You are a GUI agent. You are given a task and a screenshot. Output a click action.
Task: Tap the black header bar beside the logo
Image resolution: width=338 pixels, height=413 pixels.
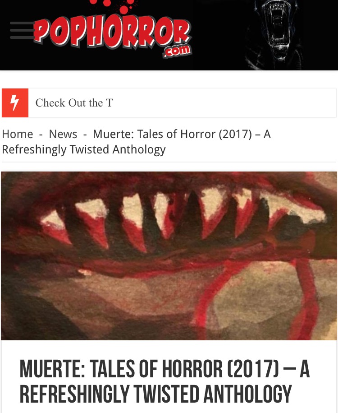[218, 35]
